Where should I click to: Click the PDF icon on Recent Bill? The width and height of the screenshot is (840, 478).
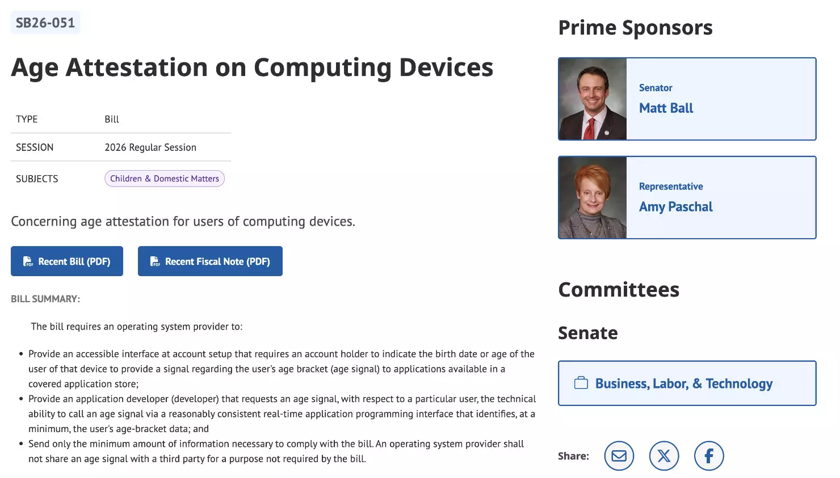click(28, 261)
